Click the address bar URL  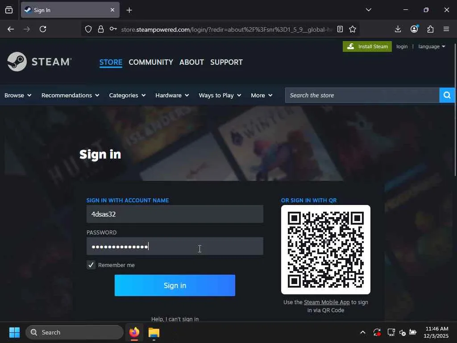[x=226, y=29]
